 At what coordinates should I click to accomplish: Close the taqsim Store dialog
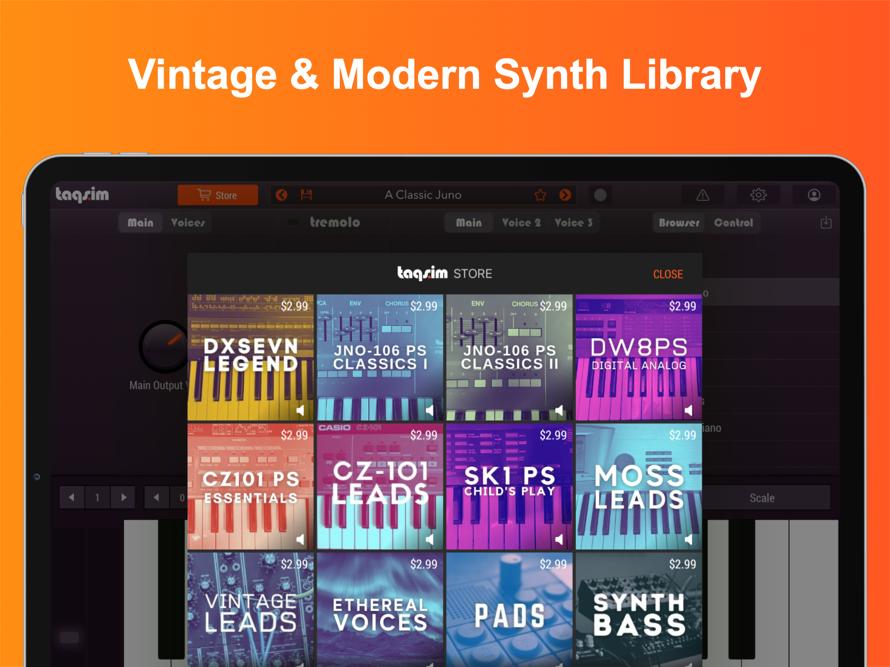pos(668,274)
